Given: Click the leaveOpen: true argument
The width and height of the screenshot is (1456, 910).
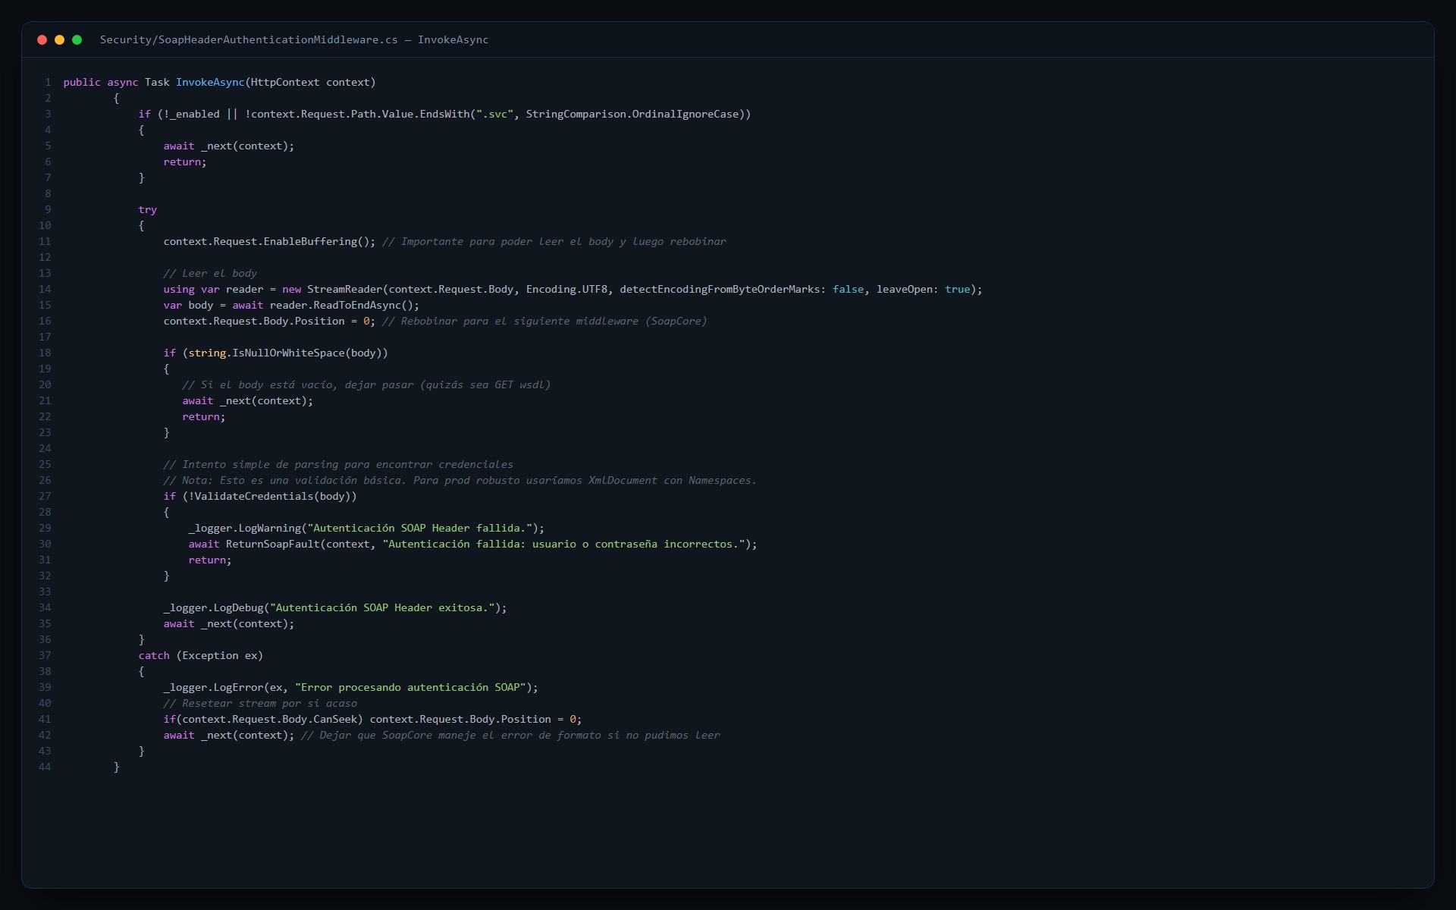Looking at the screenshot, I should click(x=924, y=289).
